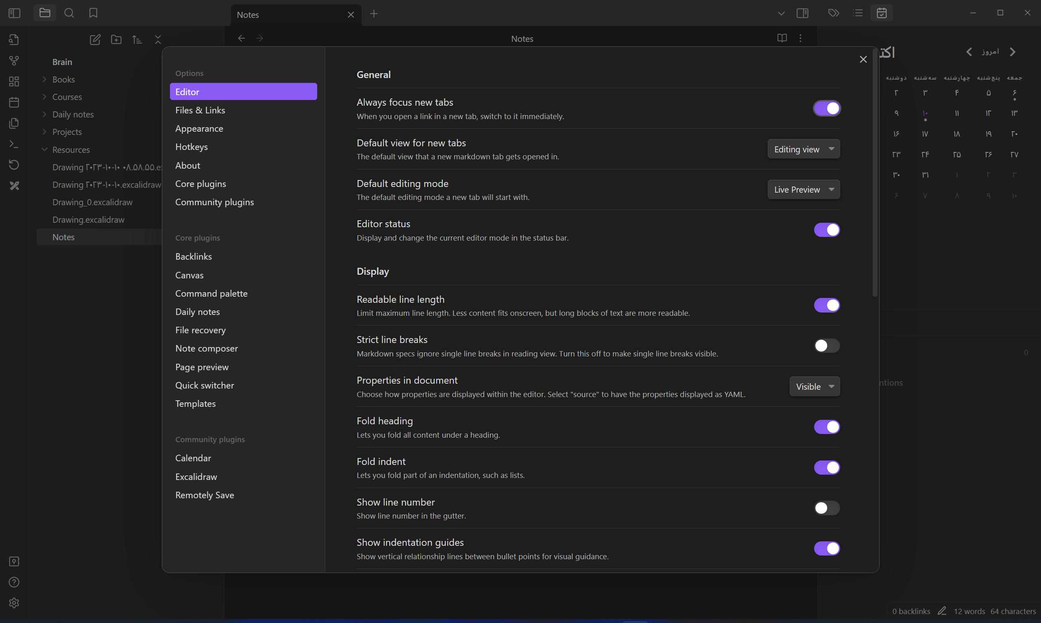Click the new note pencil icon
The height and width of the screenshot is (623, 1041).
[x=95, y=39]
